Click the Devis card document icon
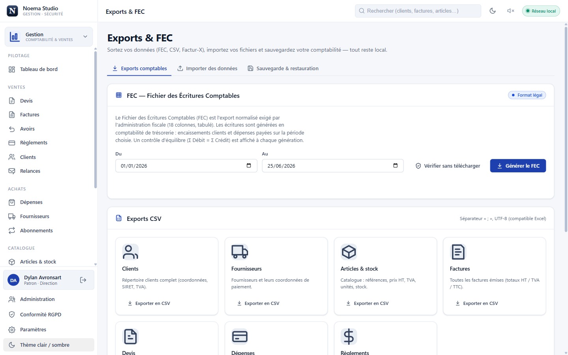This screenshot has width=568, height=355. pos(130,336)
